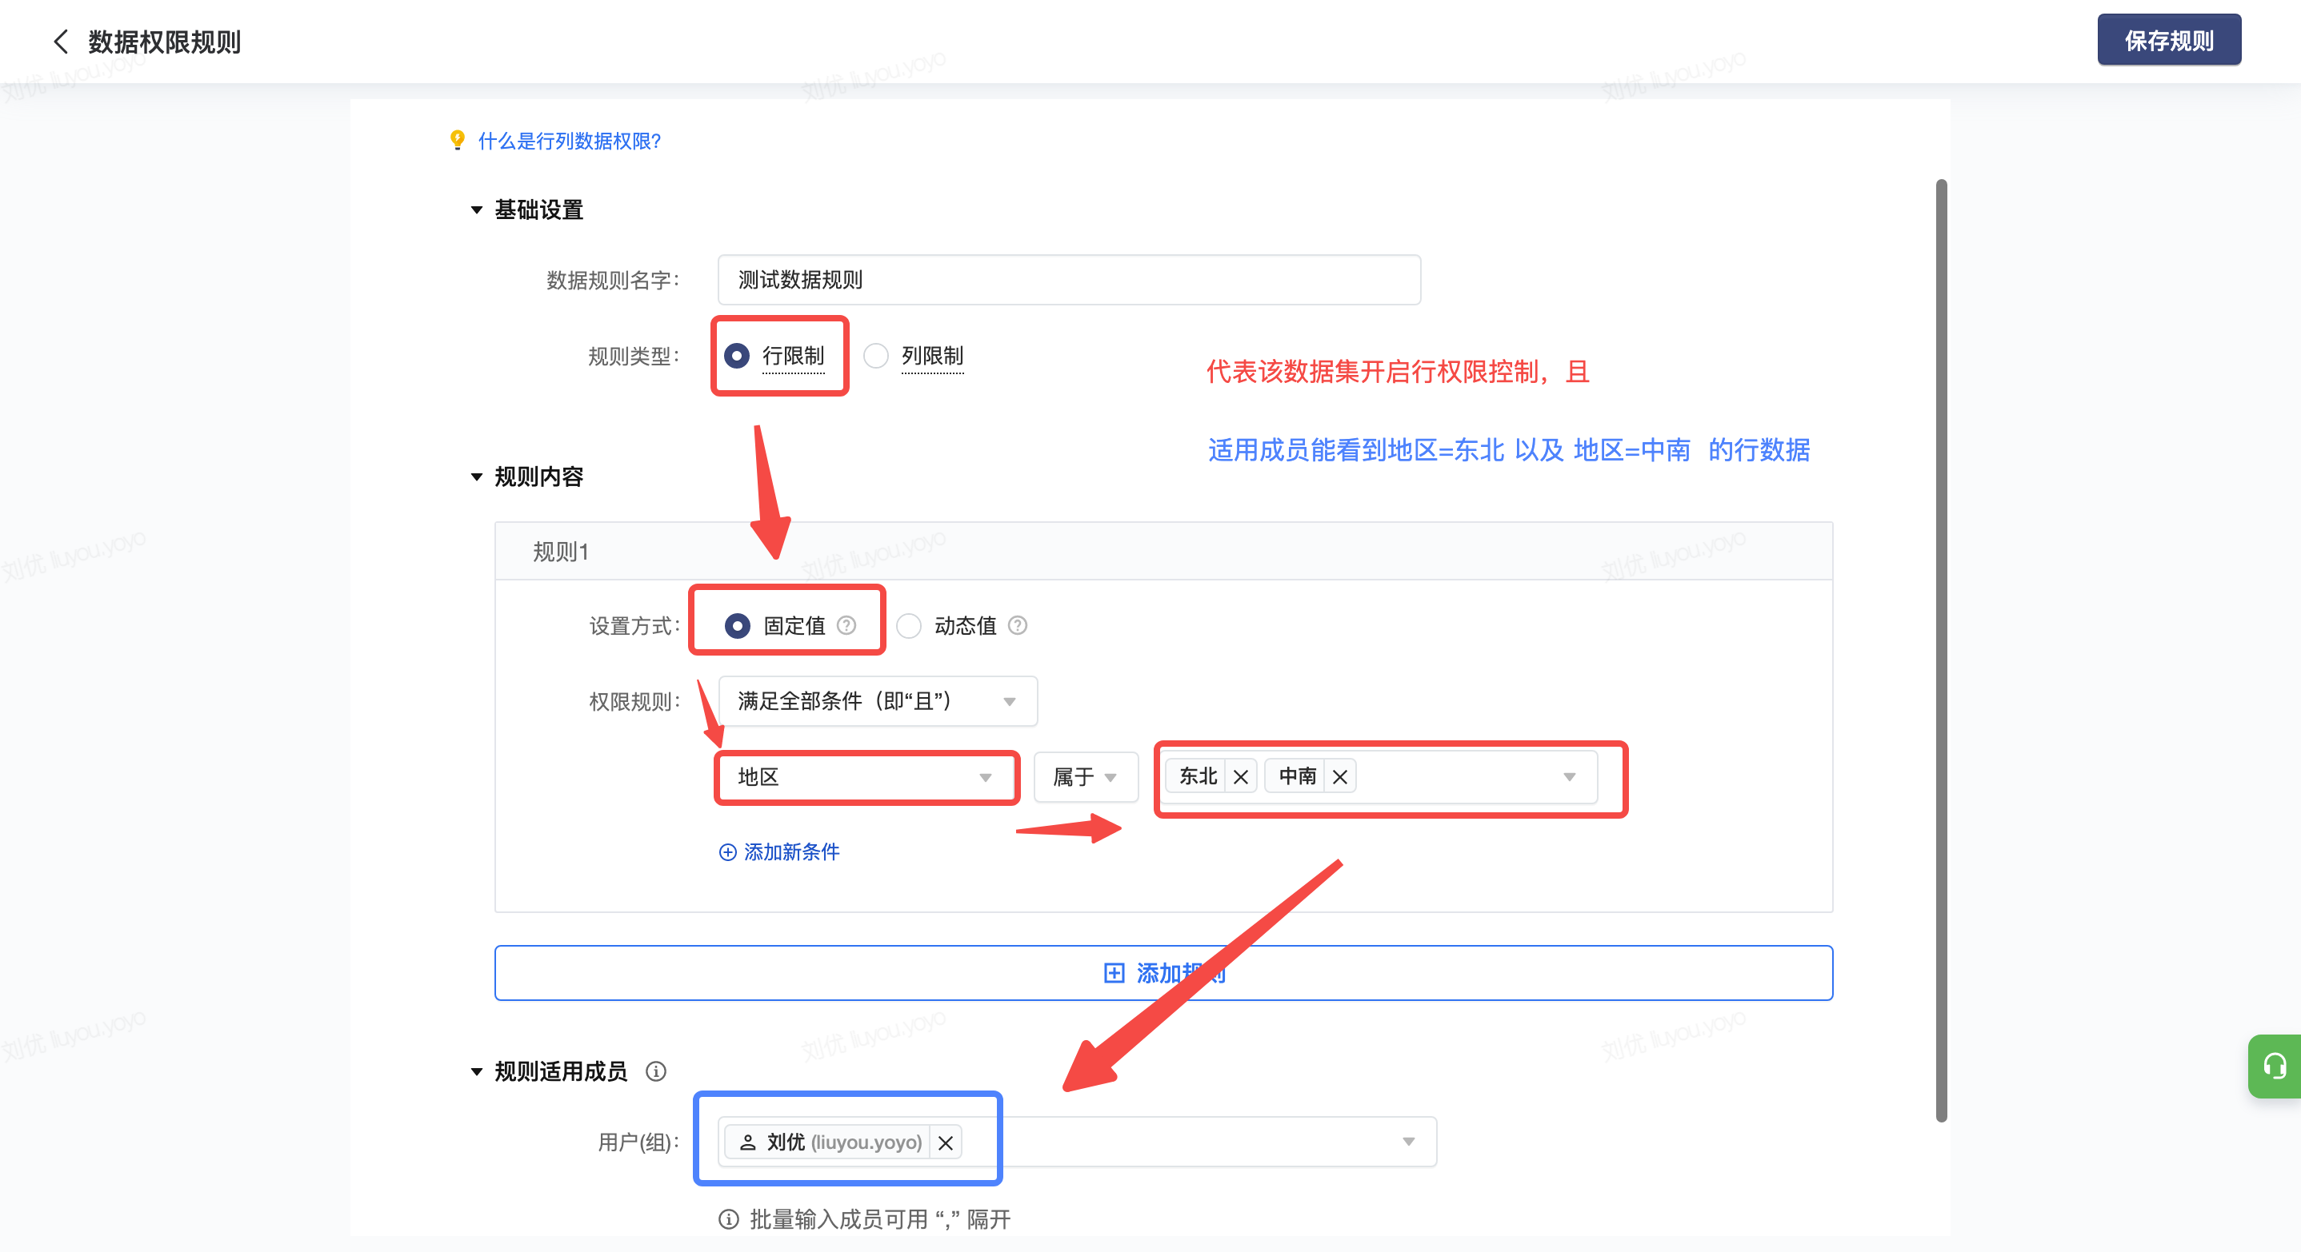
Task: Choose the 固定值 setting mode
Action: tap(737, 625)
